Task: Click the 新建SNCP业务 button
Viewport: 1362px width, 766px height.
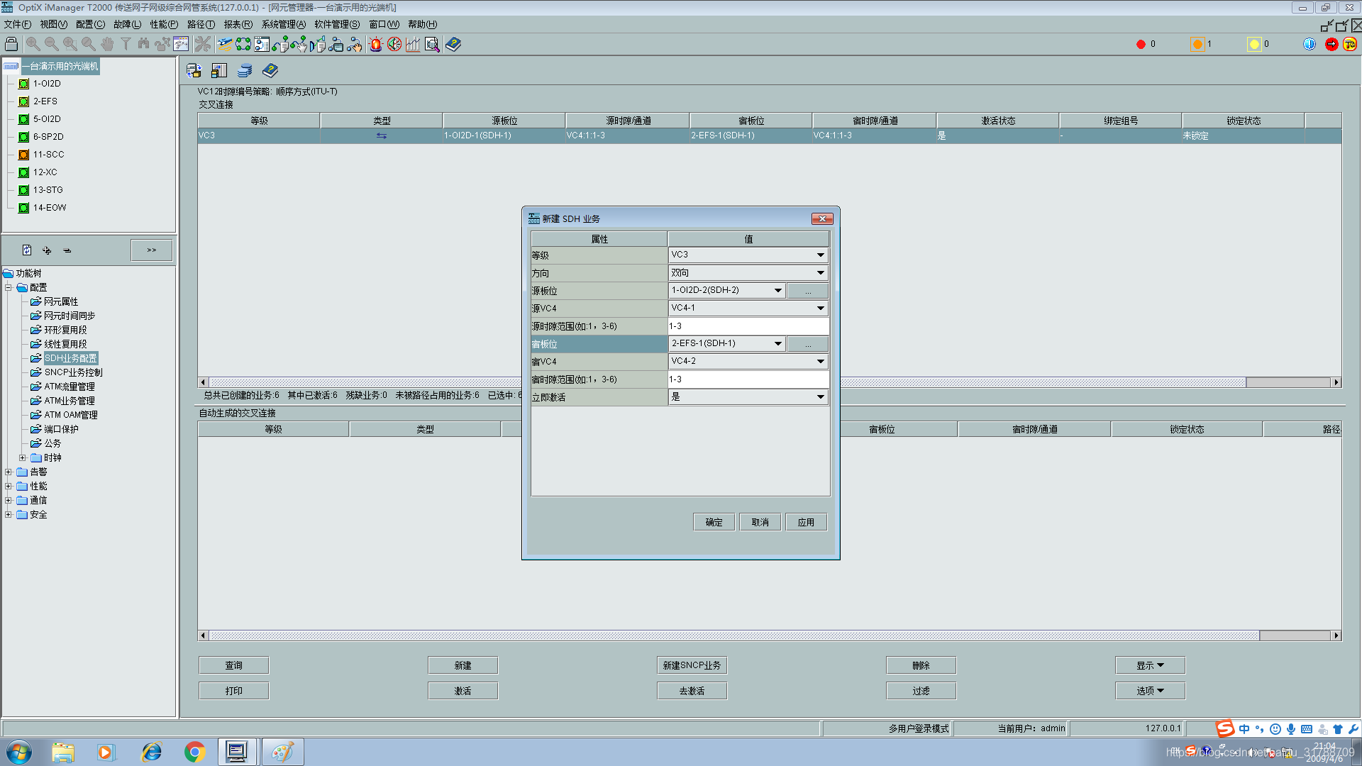Action: (692, 665)
